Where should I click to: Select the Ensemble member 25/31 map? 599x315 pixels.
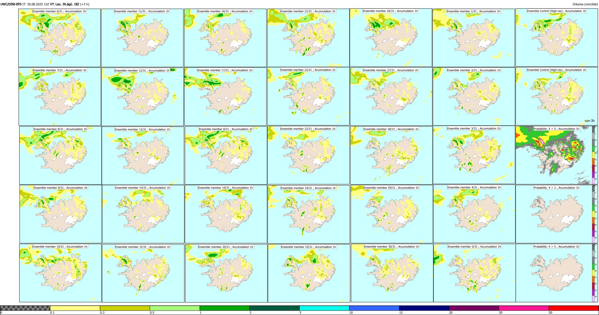(309, 273)
